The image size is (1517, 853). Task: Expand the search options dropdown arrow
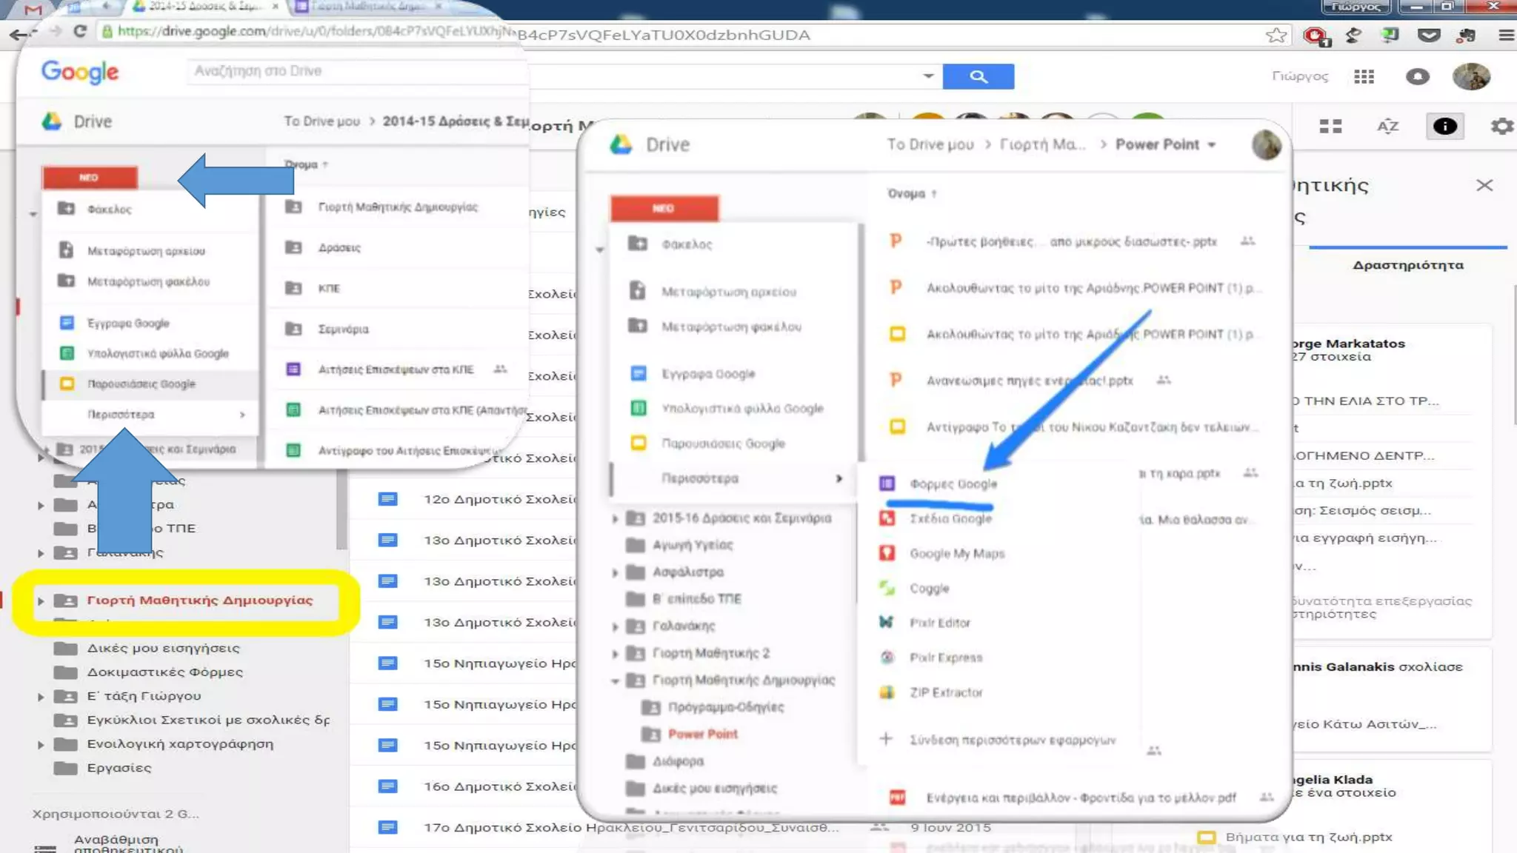[927, 76]
